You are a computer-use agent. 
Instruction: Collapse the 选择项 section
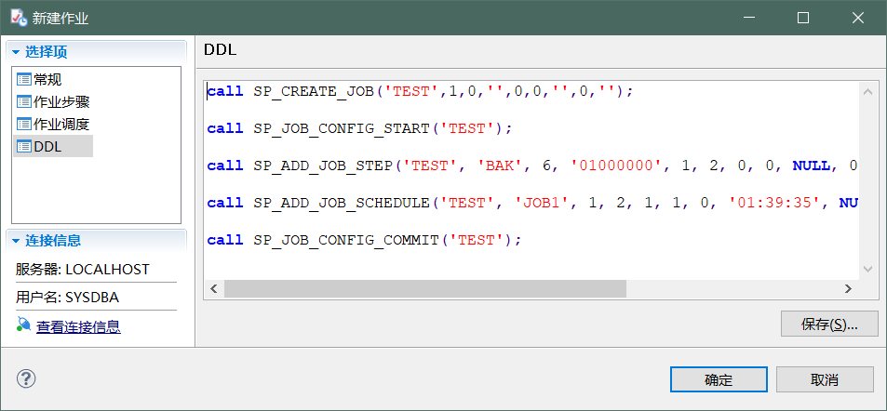(16, 53)
